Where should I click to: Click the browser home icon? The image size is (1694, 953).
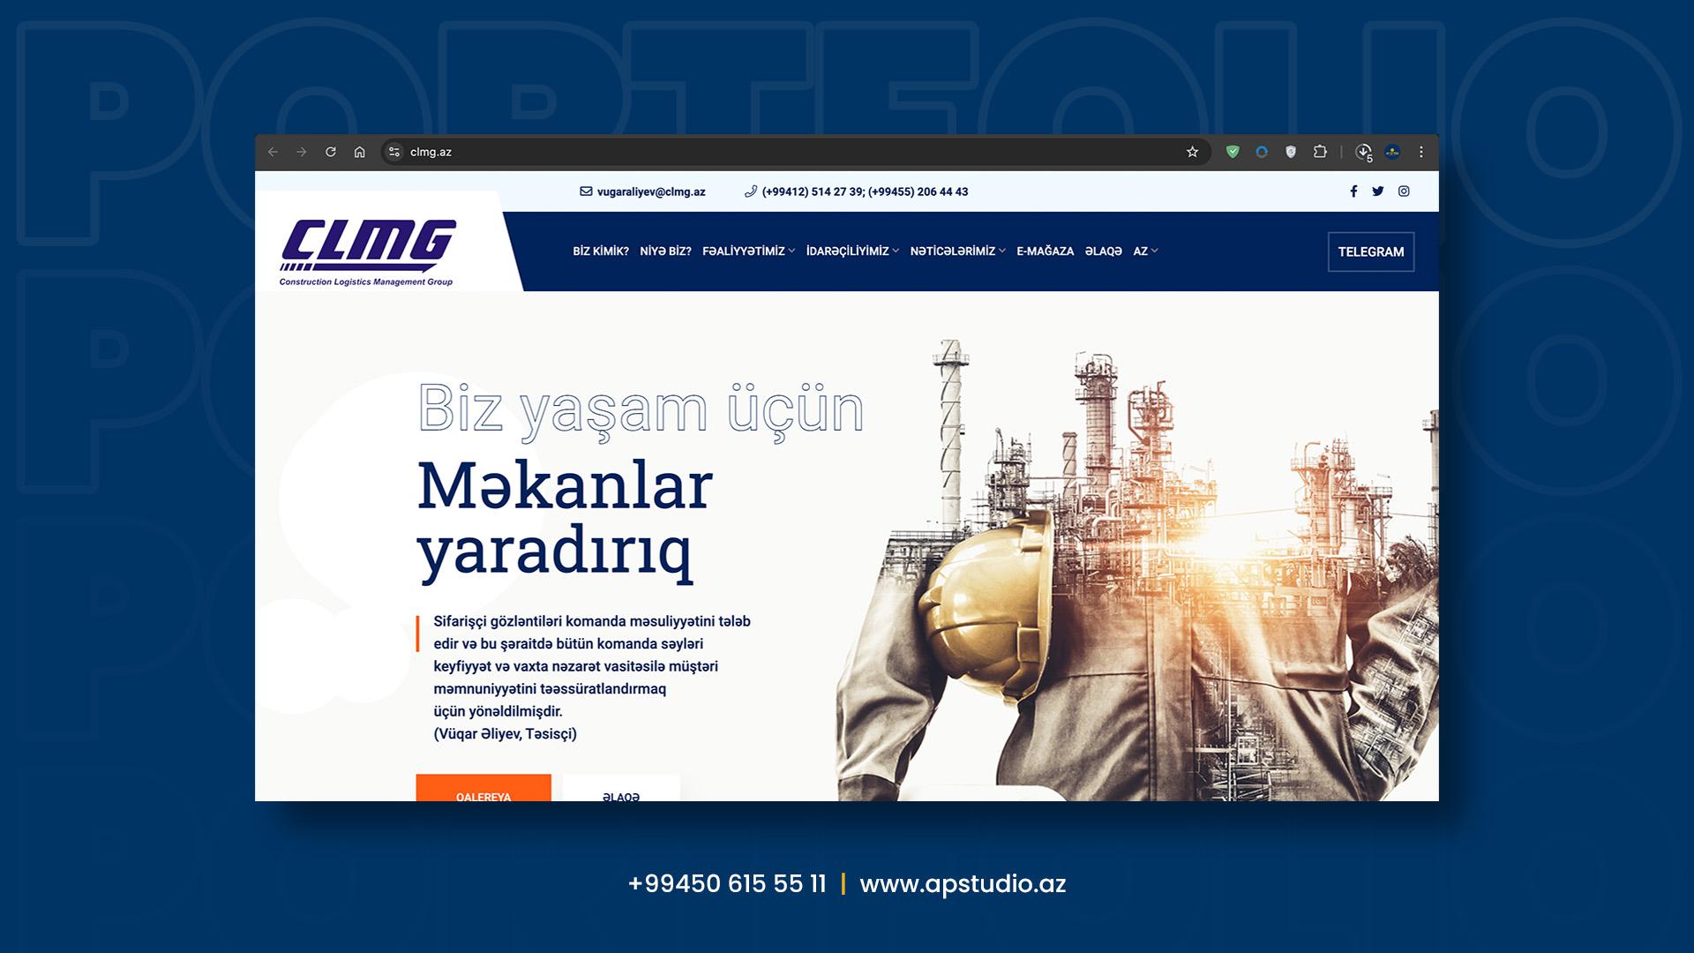(x=359, y=152)
